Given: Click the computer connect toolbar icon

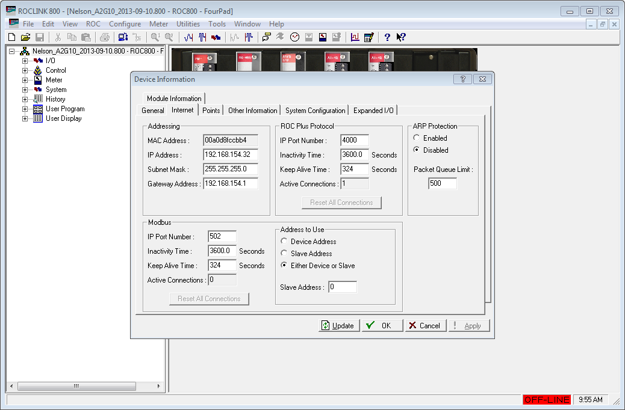Looking at the screenshot, I should (x=123, y=37).
